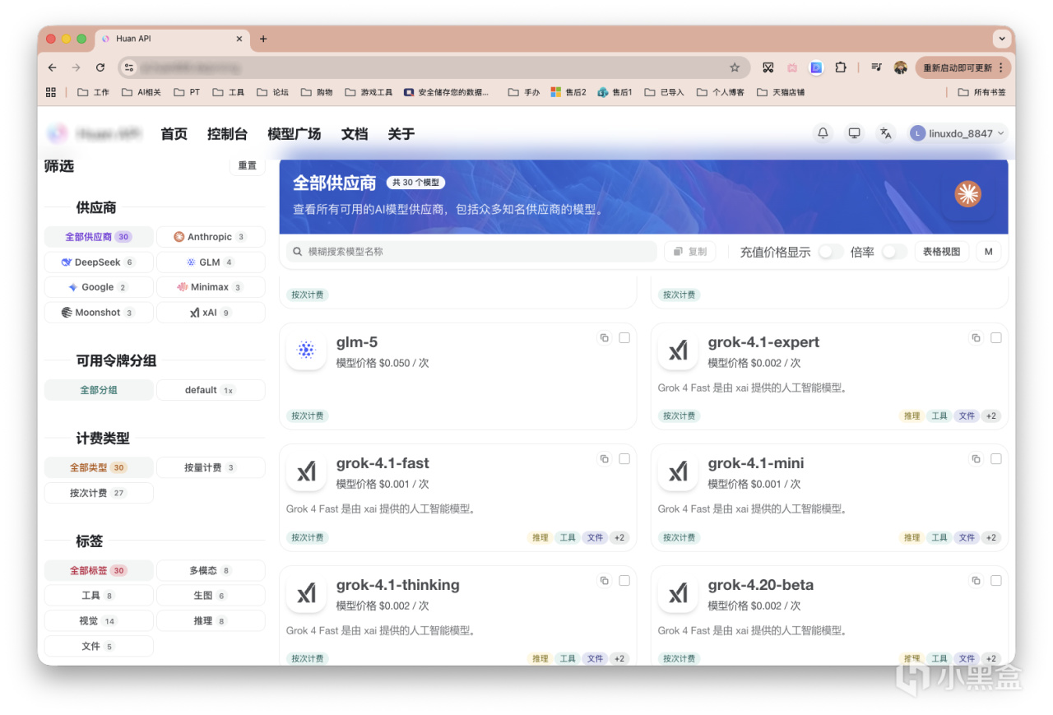Focus the 模糊搜索模型名称 search field
The image size is (1053, 715).
(471, 252)
